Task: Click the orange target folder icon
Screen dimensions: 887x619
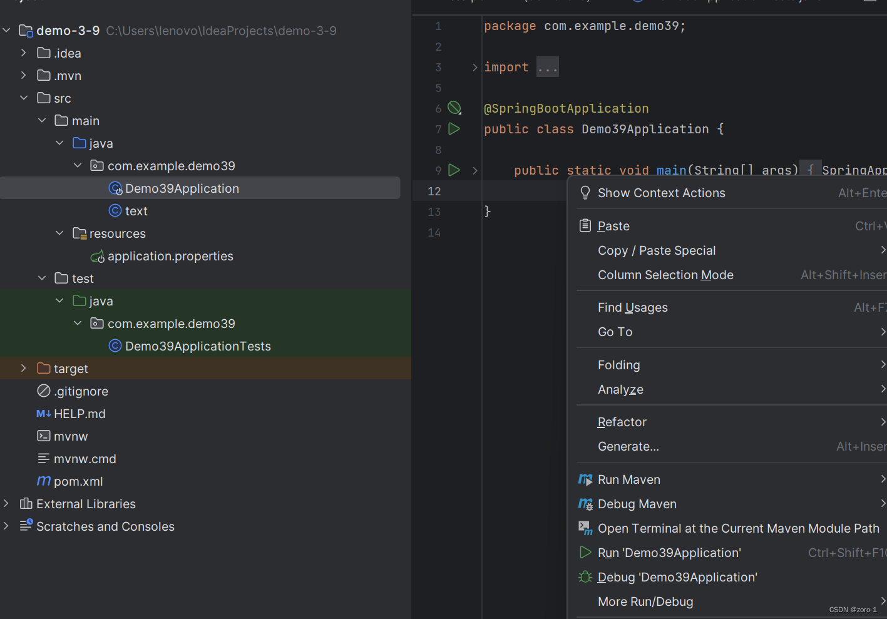Action: pos(44,369)
